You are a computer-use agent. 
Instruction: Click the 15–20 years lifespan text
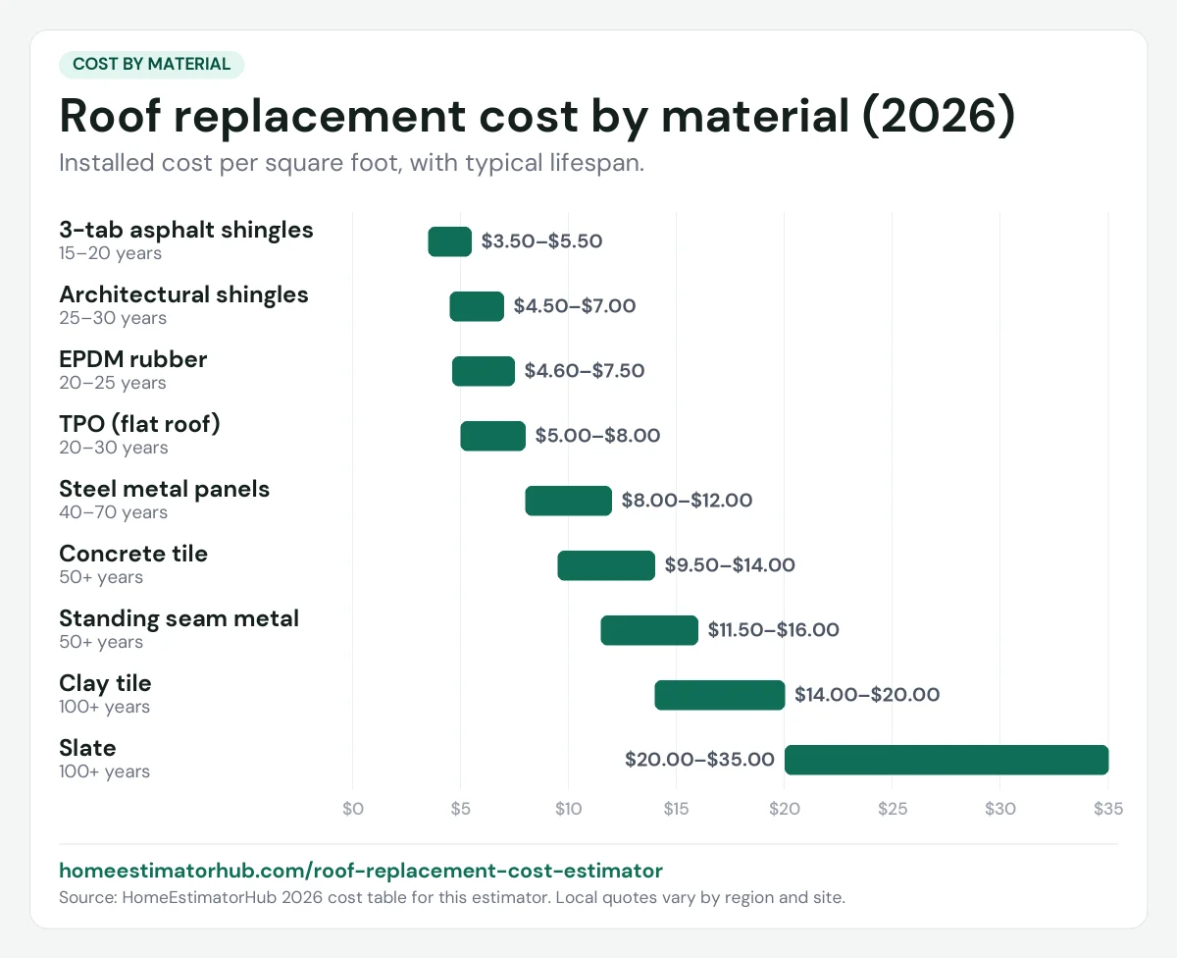coord(111,253)
